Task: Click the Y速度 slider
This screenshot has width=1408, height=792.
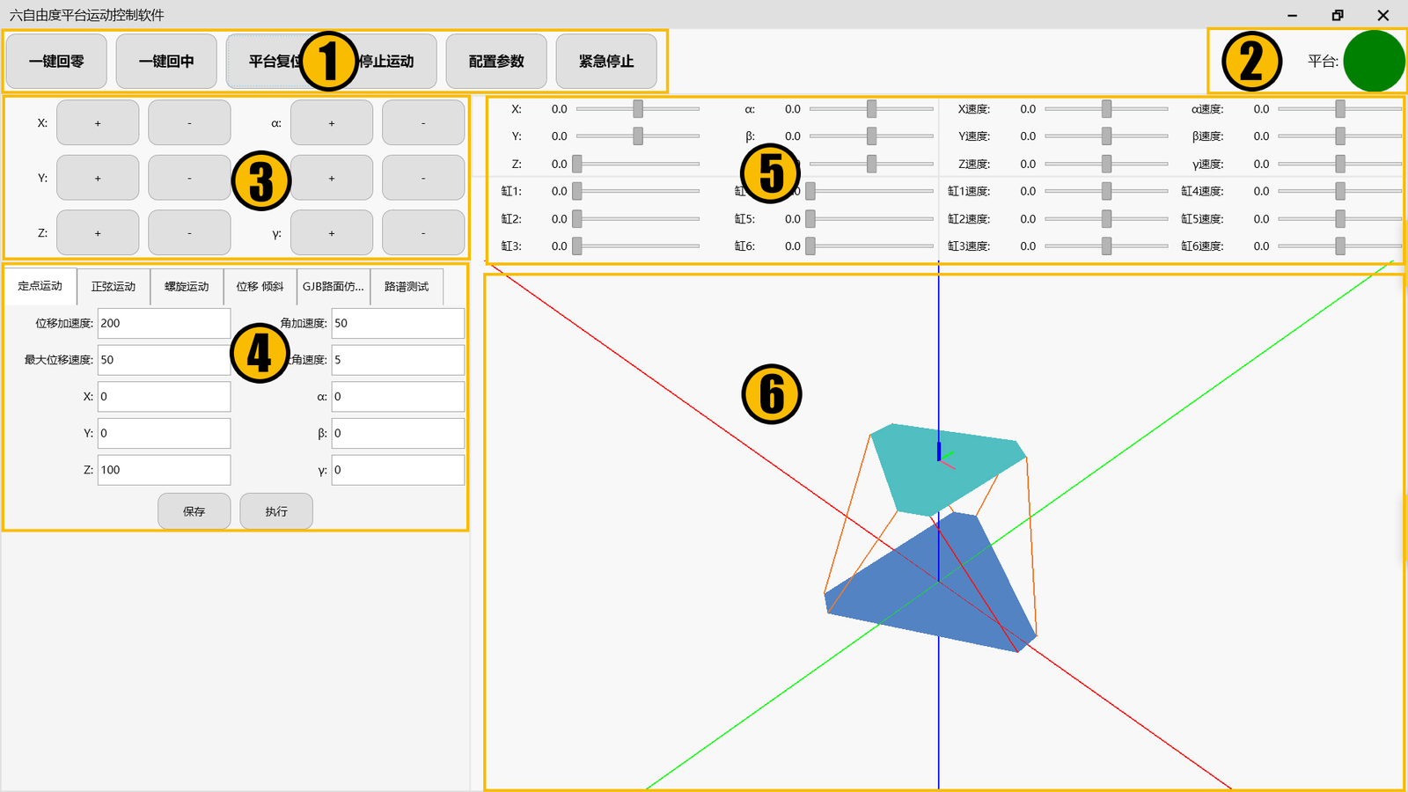Action: click(1106, 136)
